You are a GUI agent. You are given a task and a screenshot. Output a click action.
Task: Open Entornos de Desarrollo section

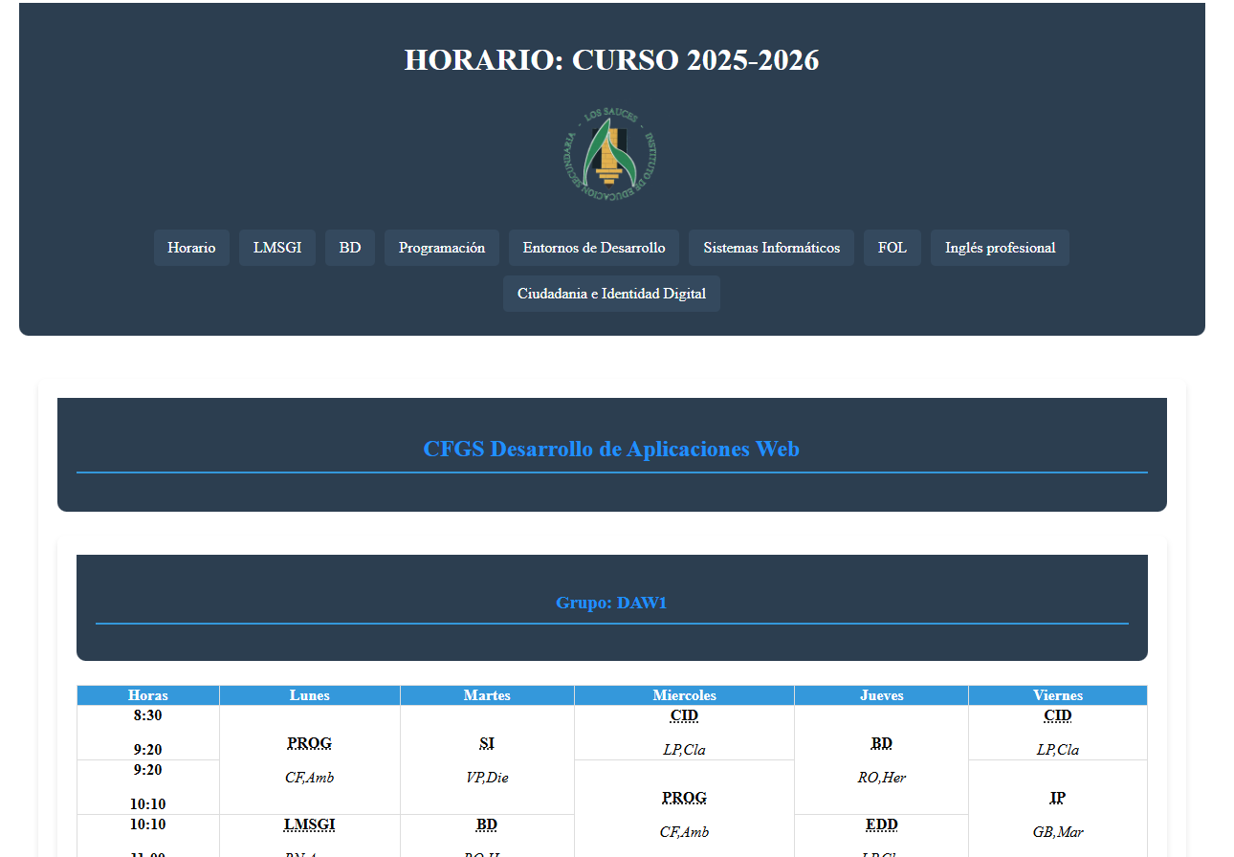(593, 247)
